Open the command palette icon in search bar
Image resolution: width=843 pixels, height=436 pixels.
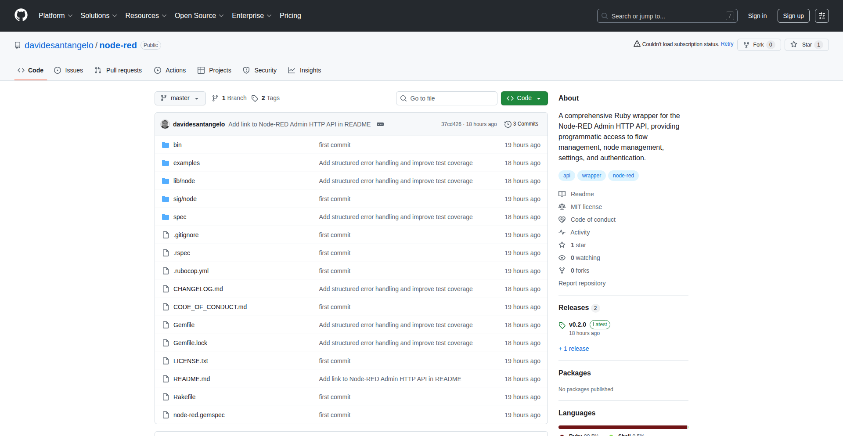pyautogui.click(x=730, y=16)
